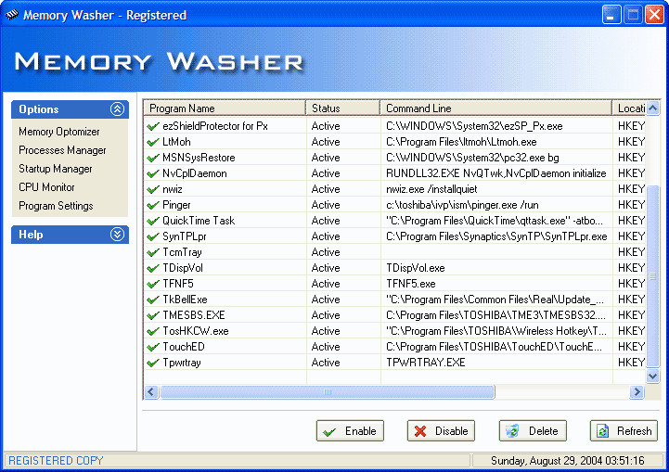This screenshot has height=472, width=669.
Task: Open Program Settings
Action: tap(56, 206)
